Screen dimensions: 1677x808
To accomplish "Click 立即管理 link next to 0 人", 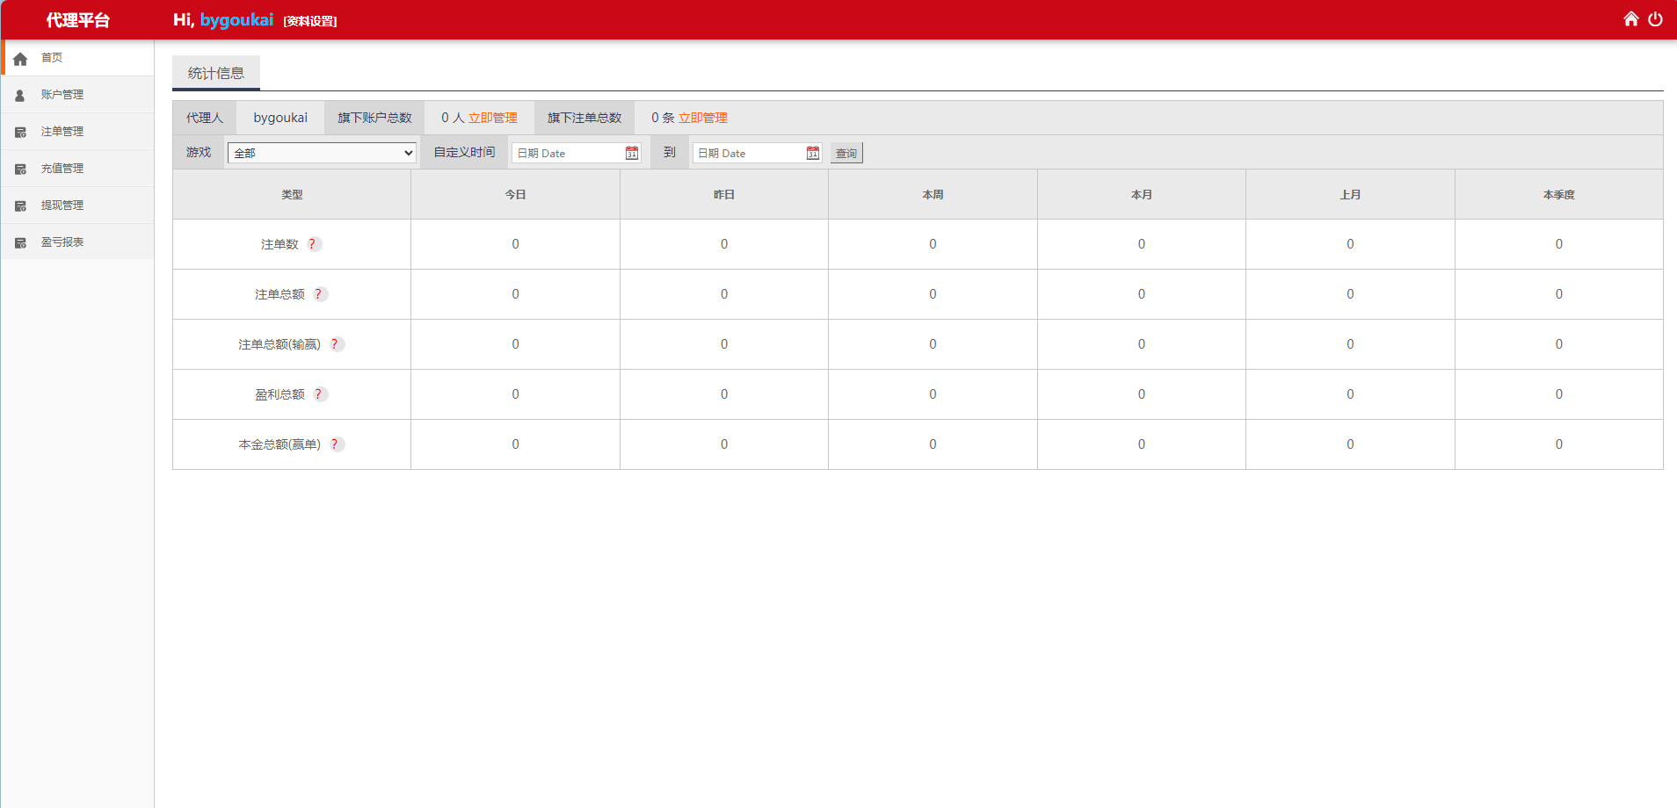I will pyautogui.click(x=492, y=118).
